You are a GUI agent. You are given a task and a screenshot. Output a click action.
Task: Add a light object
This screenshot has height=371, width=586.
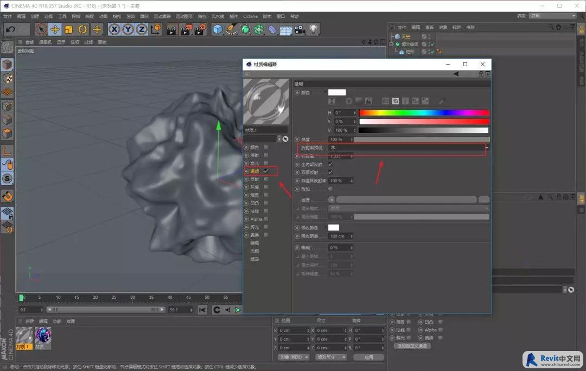tap(314, 29)
